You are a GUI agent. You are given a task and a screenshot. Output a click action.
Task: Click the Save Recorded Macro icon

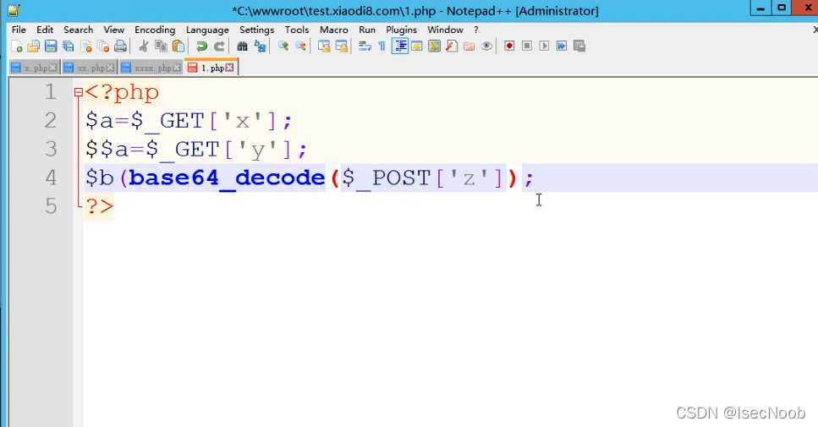[x=579, y=47]
